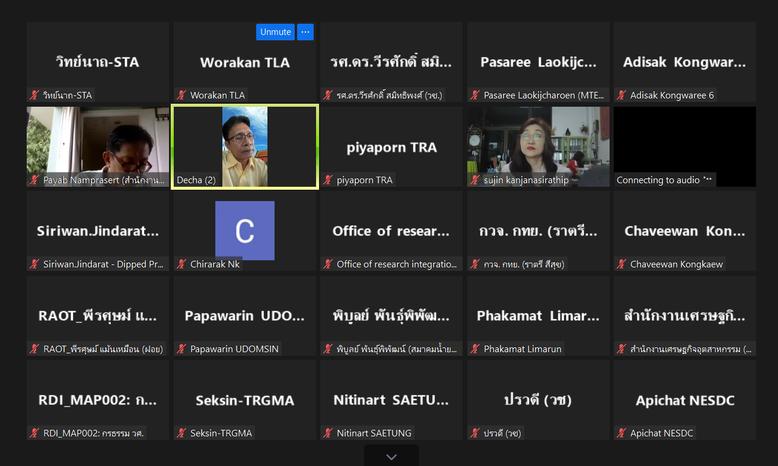Select sujin kanjanasirathip video tile

pyautogui.click(x=538, y=147)
